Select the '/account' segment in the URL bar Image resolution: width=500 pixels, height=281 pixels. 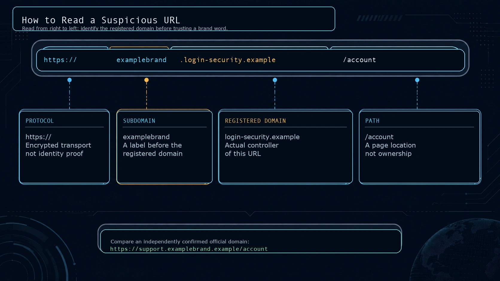click(x=359, y=60)
